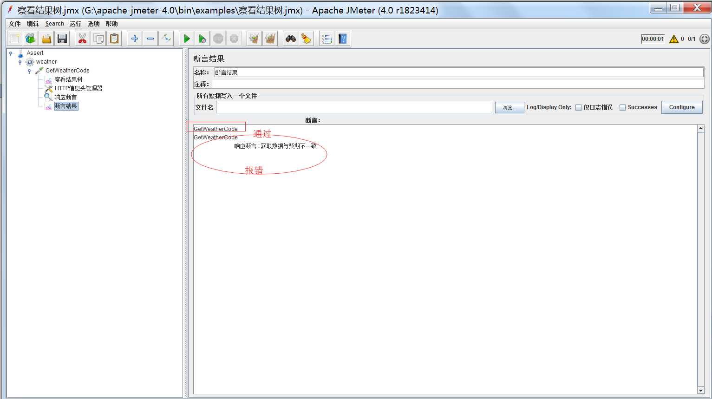Open Search with binoculars icon

291,39
